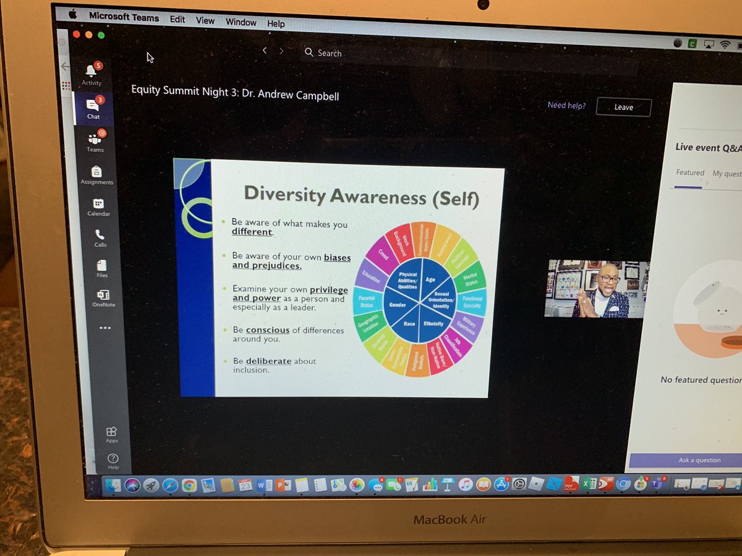Screen dimensions: 742x556
Task: Open the Chat section in Teams sidebar
Action: click(93, 107)
